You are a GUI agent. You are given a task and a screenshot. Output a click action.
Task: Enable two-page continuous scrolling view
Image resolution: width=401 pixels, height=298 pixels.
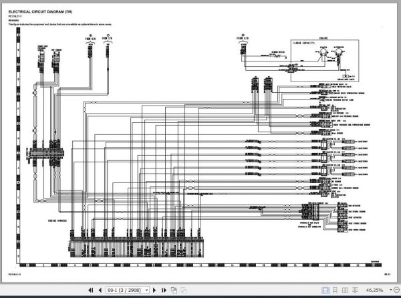(x=355, y=290)
